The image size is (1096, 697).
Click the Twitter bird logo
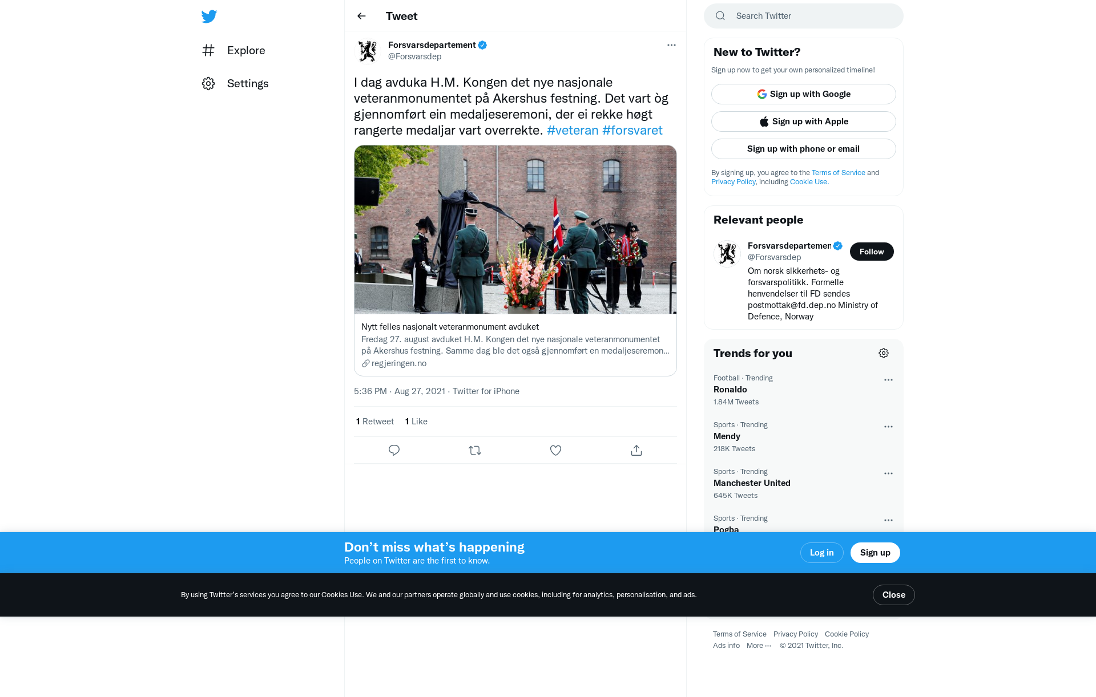[209, 16]
